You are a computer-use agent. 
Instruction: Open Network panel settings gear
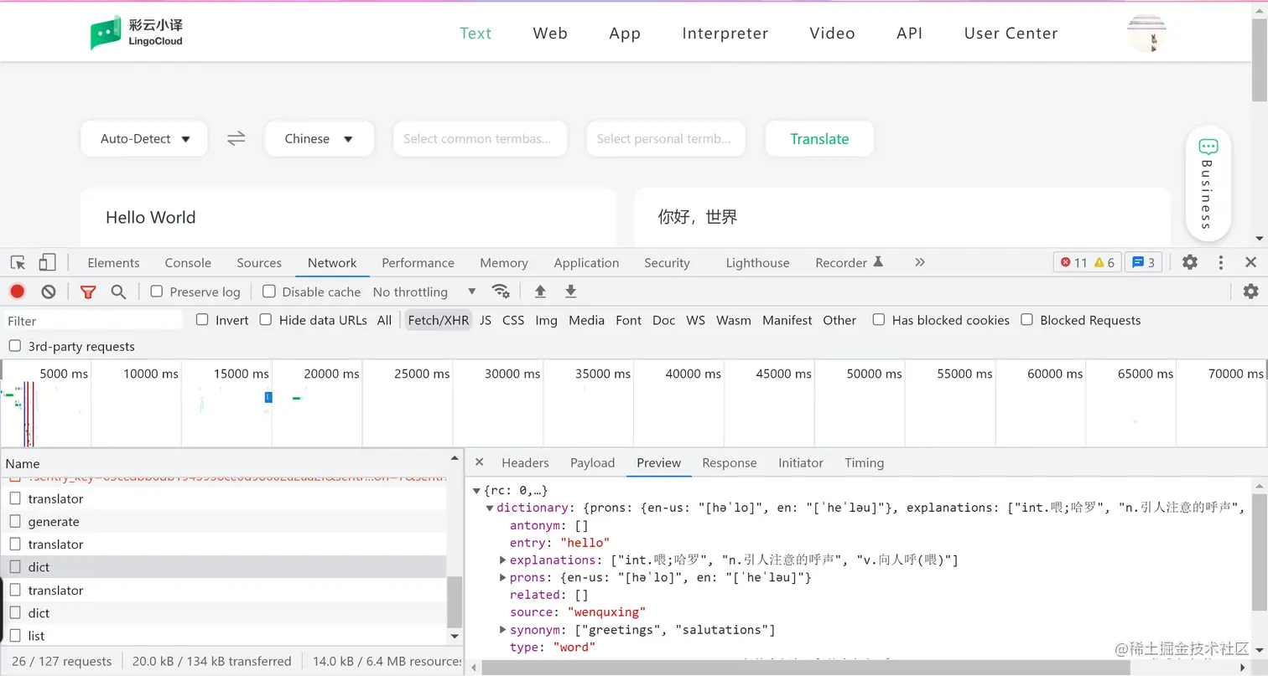pos(1250,292)
